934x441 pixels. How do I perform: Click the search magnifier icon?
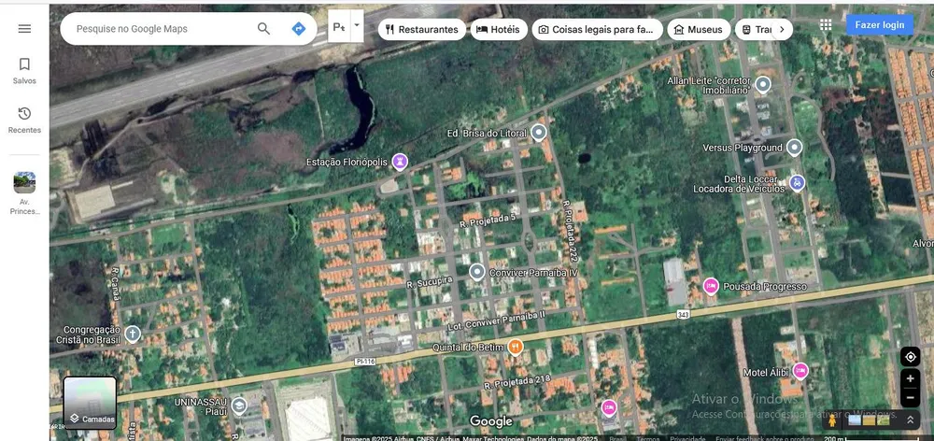[x=263, y=29]
